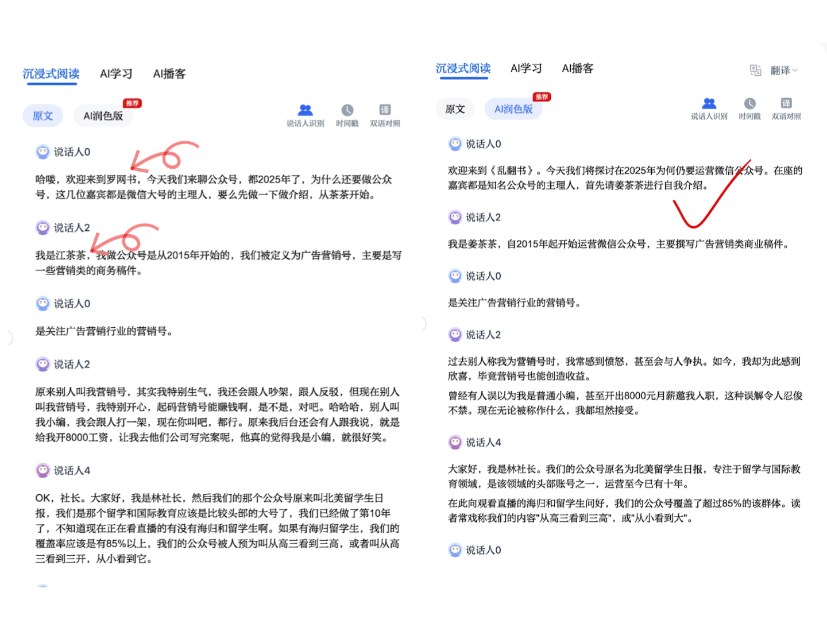
Task: Click left panel 说话人0 avatar above 是关注广告营销行业
Action: [43, 304]
